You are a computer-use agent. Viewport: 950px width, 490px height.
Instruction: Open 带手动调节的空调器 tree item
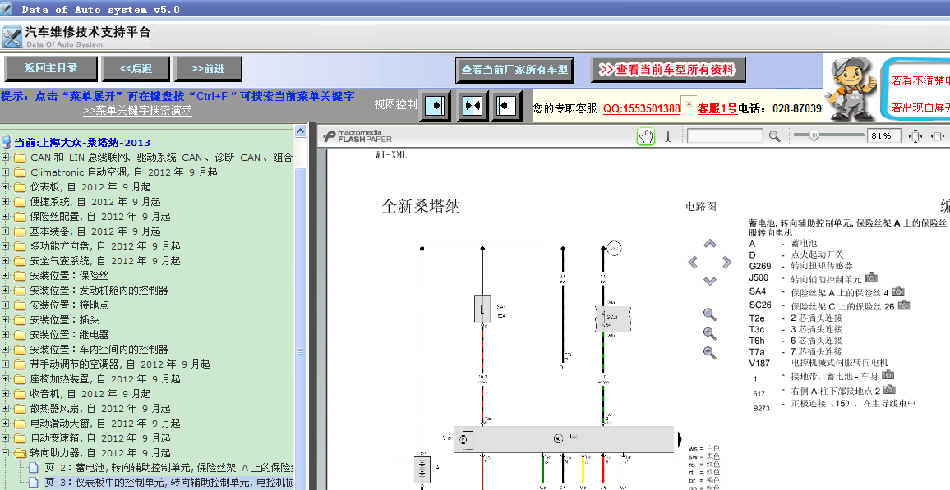tap(120, 364)
